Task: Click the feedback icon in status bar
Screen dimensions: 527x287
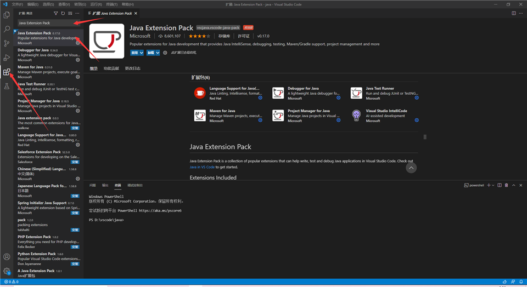Action: 513,282
